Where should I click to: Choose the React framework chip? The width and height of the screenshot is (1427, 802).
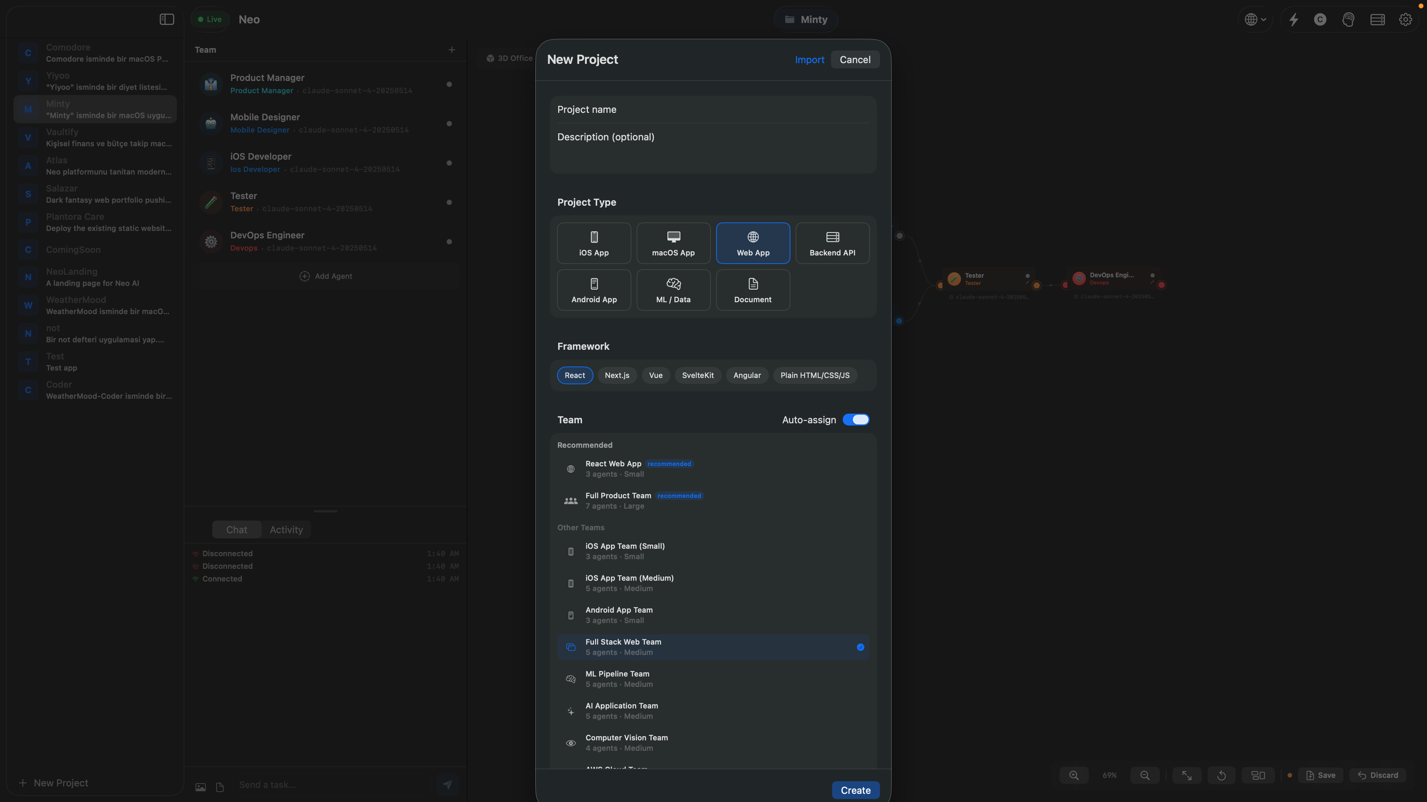tap(575, 375)
